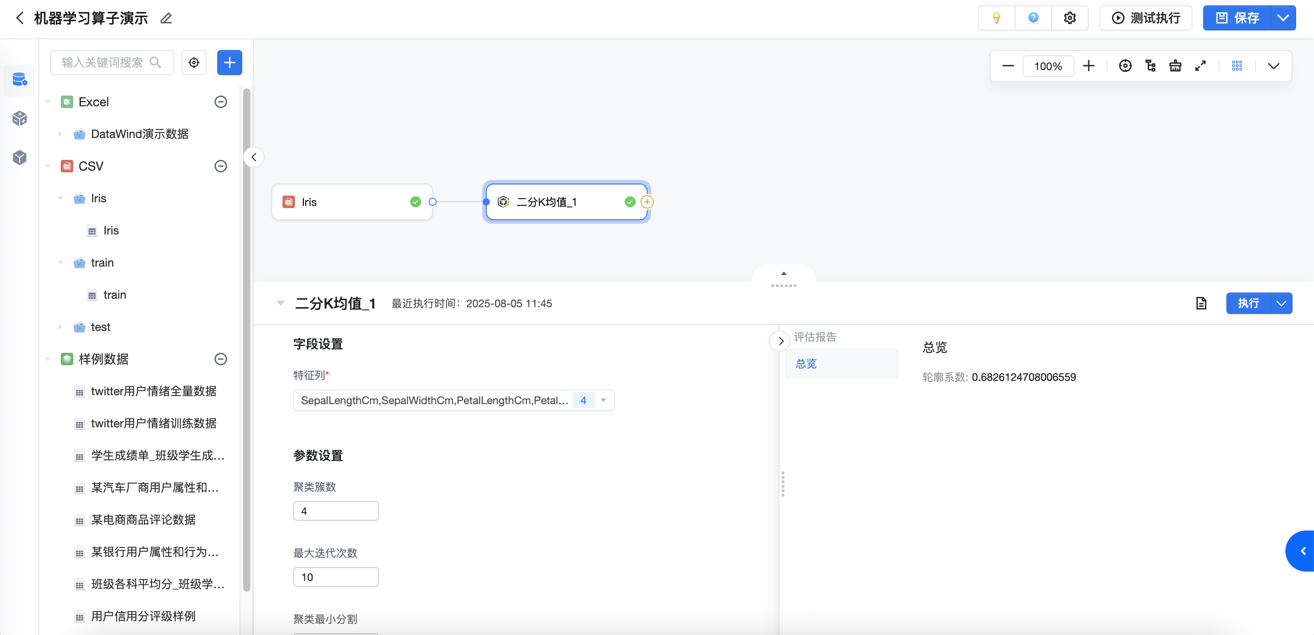Remove 样例数据 group with minus icon
This screenshot has height=635, width=1314.
point(220,359)
